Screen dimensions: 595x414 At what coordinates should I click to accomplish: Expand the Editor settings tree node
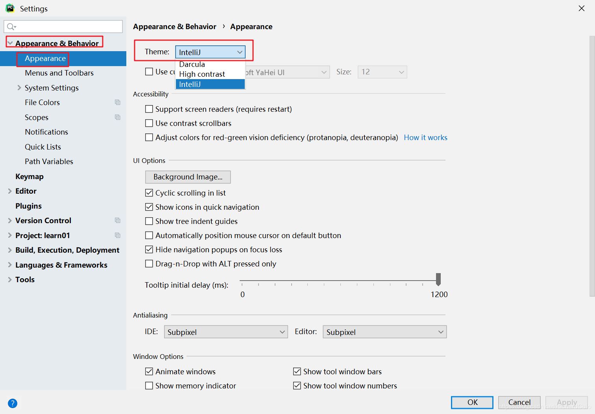(10, 191)
